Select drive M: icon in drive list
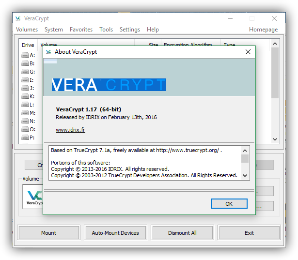 point(25,113)
